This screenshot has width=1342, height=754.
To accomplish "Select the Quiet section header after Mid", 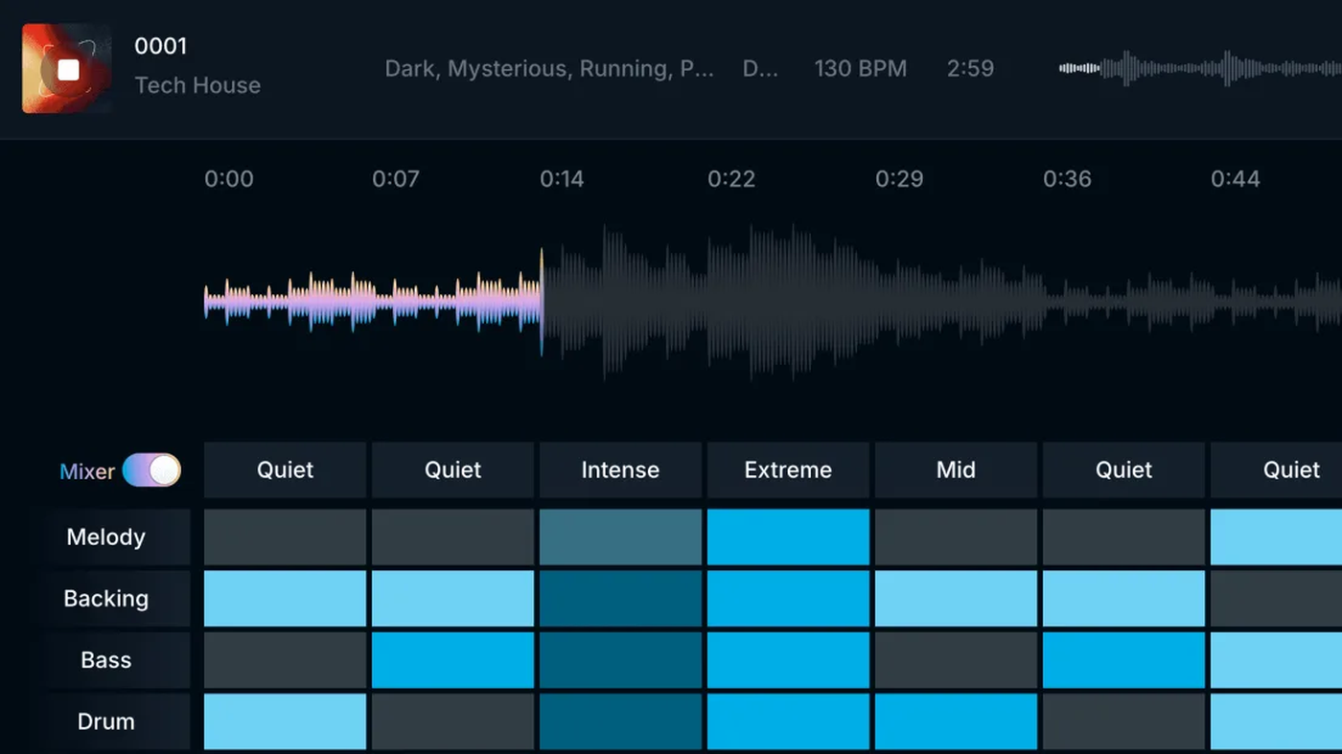I will 1123,469.
